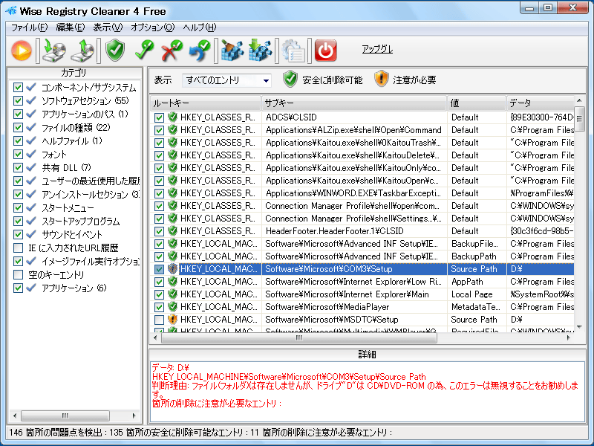This screenshot has height=446, width=594.
Task: Click the red power button icon
Action: coord(325,51)
